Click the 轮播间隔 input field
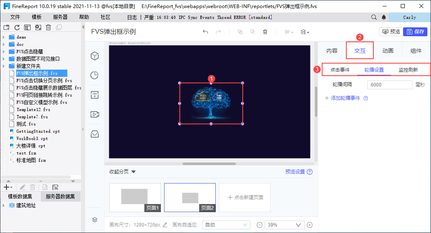Viewport: 431px width, 233px height. 390,85
